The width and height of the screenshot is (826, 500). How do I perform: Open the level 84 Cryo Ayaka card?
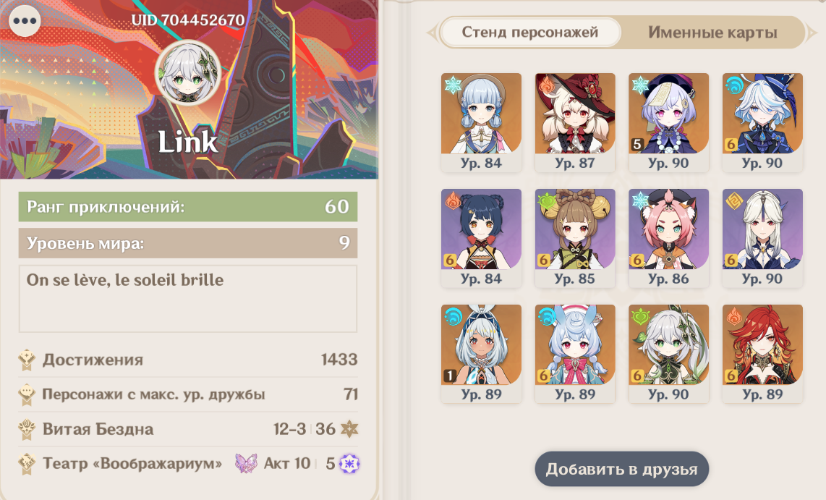[481, 122]
